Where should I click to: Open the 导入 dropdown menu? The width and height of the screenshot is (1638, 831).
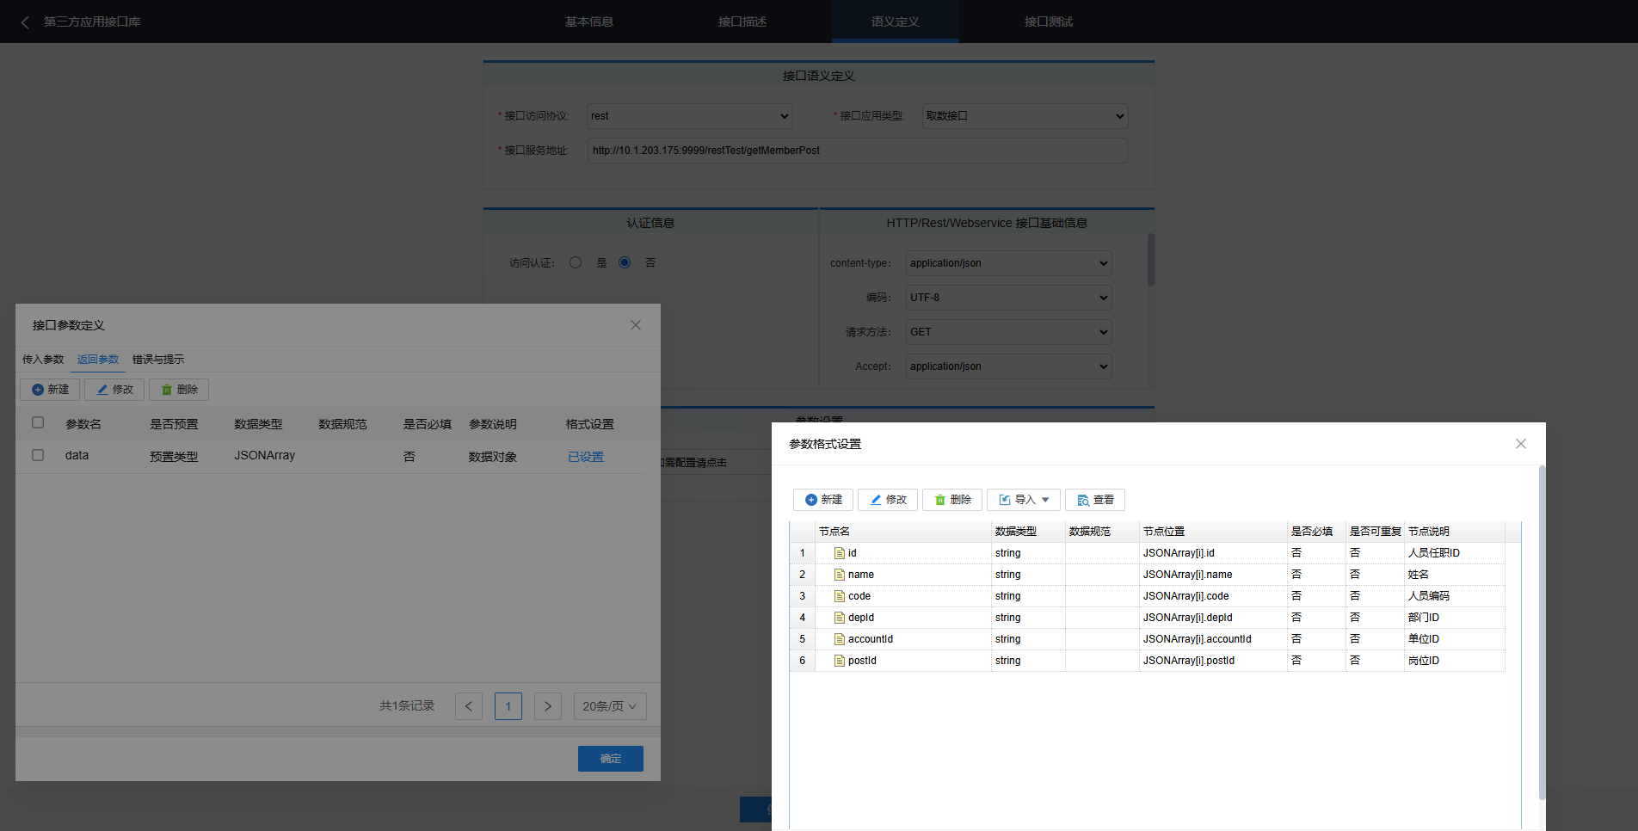pos(1024,500)
